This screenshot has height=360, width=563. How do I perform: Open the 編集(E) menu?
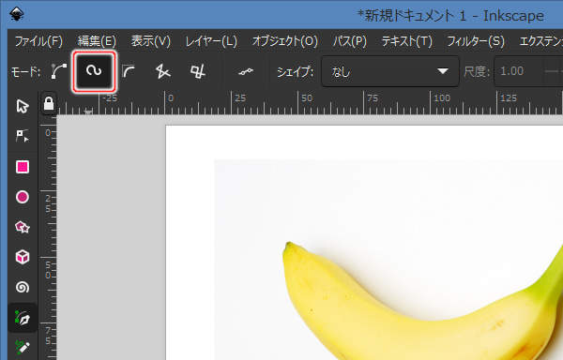97,41
